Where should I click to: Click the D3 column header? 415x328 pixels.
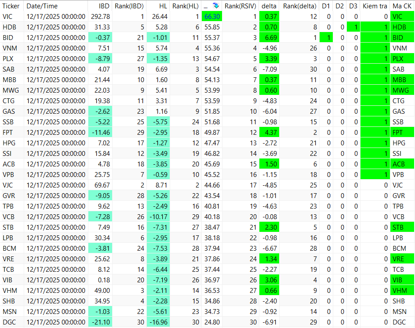pos(353,6)
